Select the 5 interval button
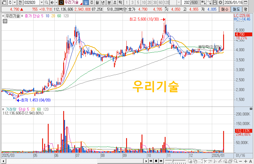254x164 pixels. click(x=138, y=2)
